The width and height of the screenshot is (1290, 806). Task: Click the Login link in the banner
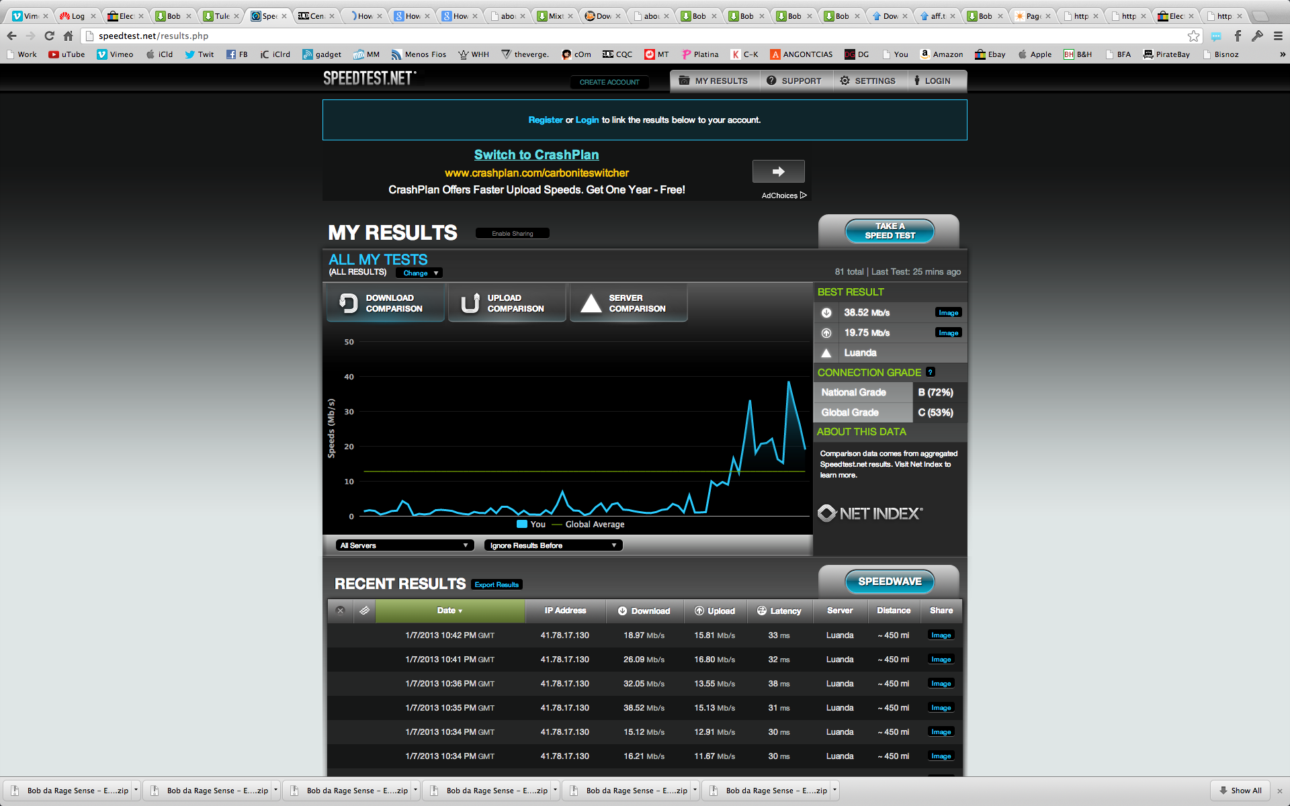(587, 120)
